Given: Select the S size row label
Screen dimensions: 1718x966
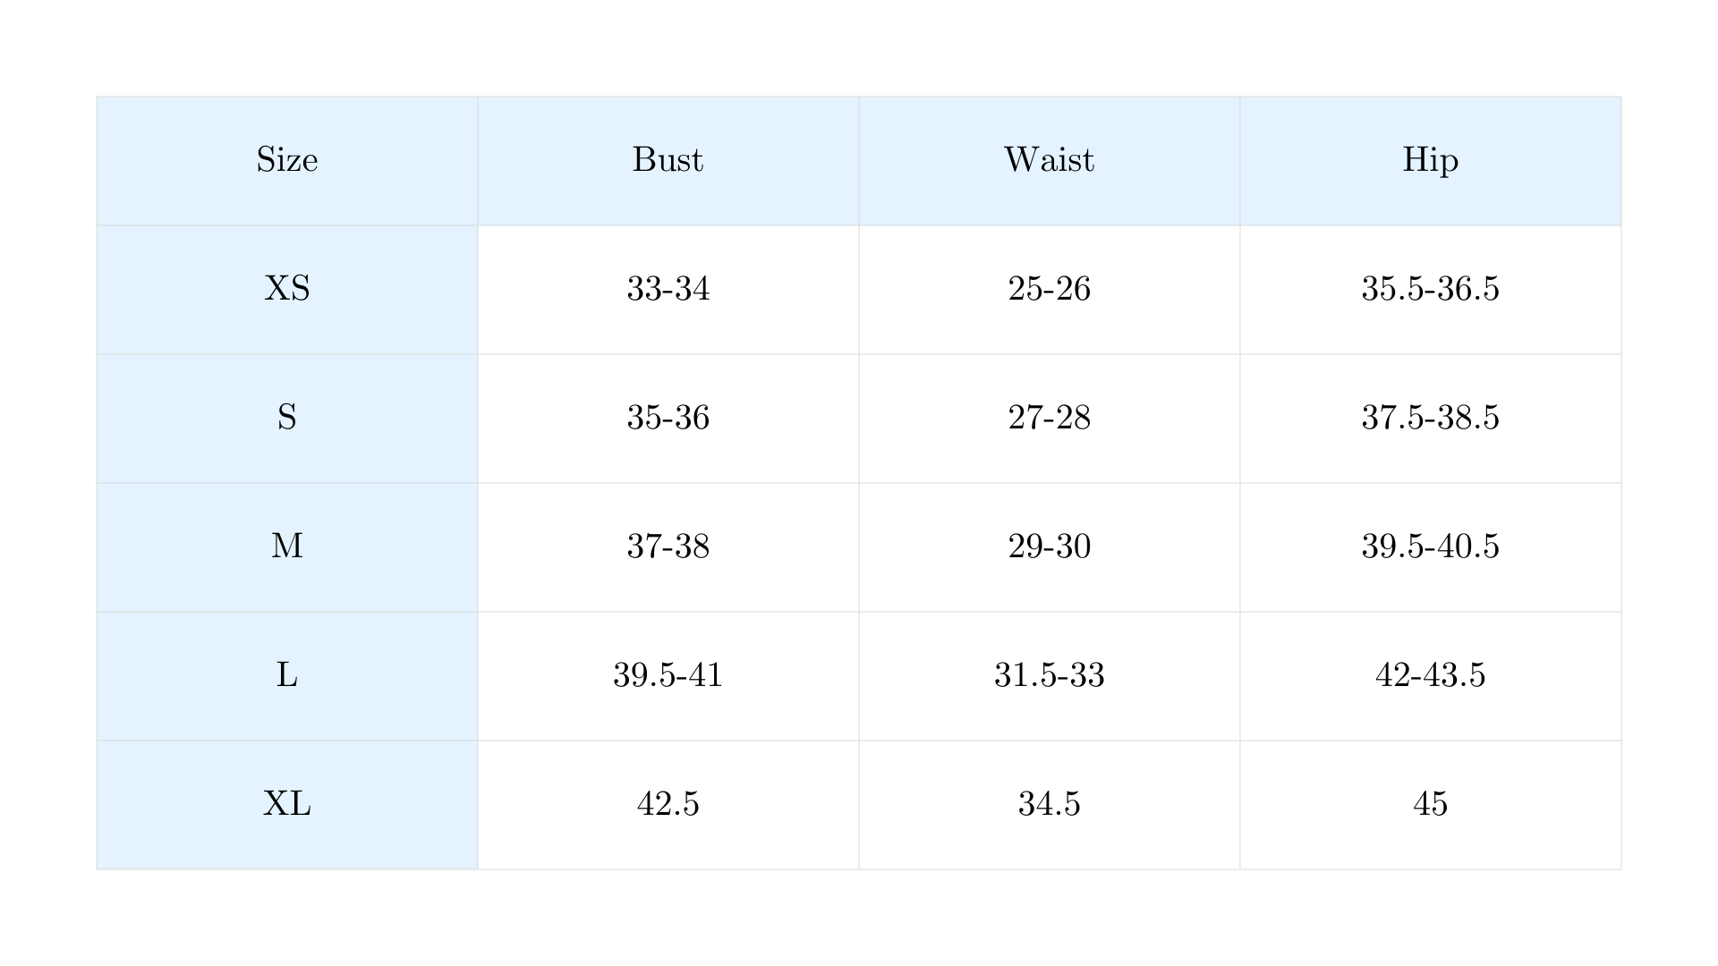Looking at the screenshot, I should [287, 418].
